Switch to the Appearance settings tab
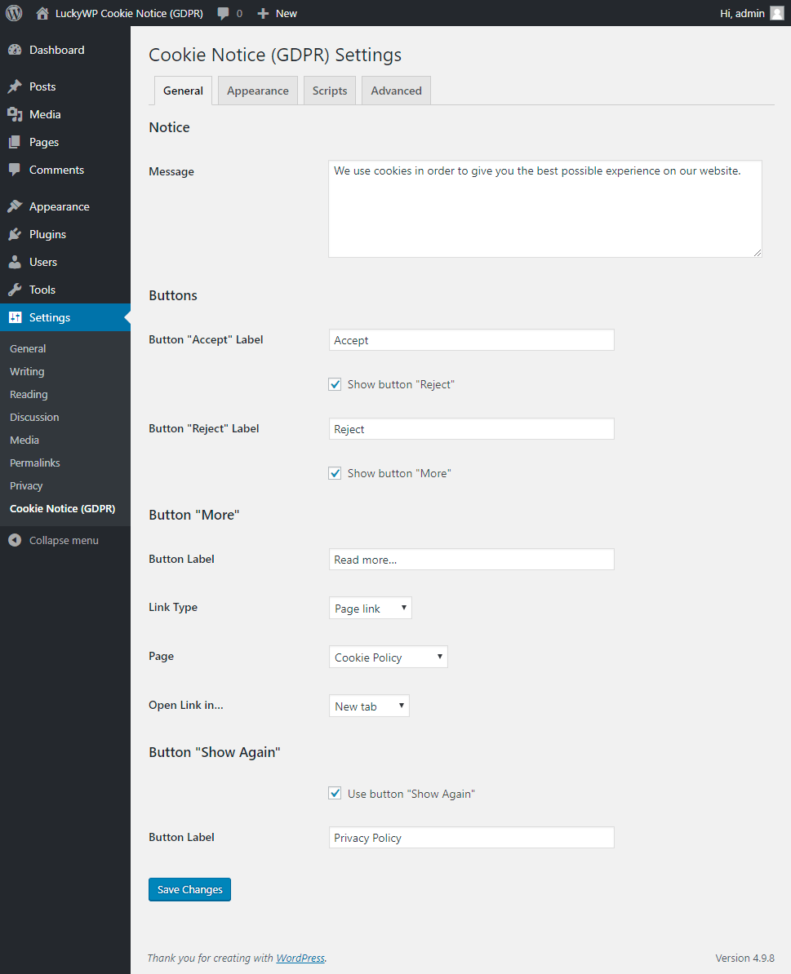The height and width of the screenshot is (974, 791). (257, 91)
